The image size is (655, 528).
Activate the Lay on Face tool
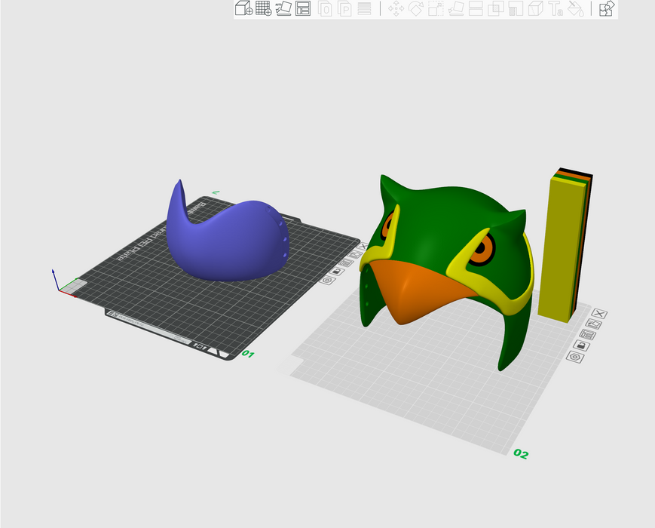(456, 9)
